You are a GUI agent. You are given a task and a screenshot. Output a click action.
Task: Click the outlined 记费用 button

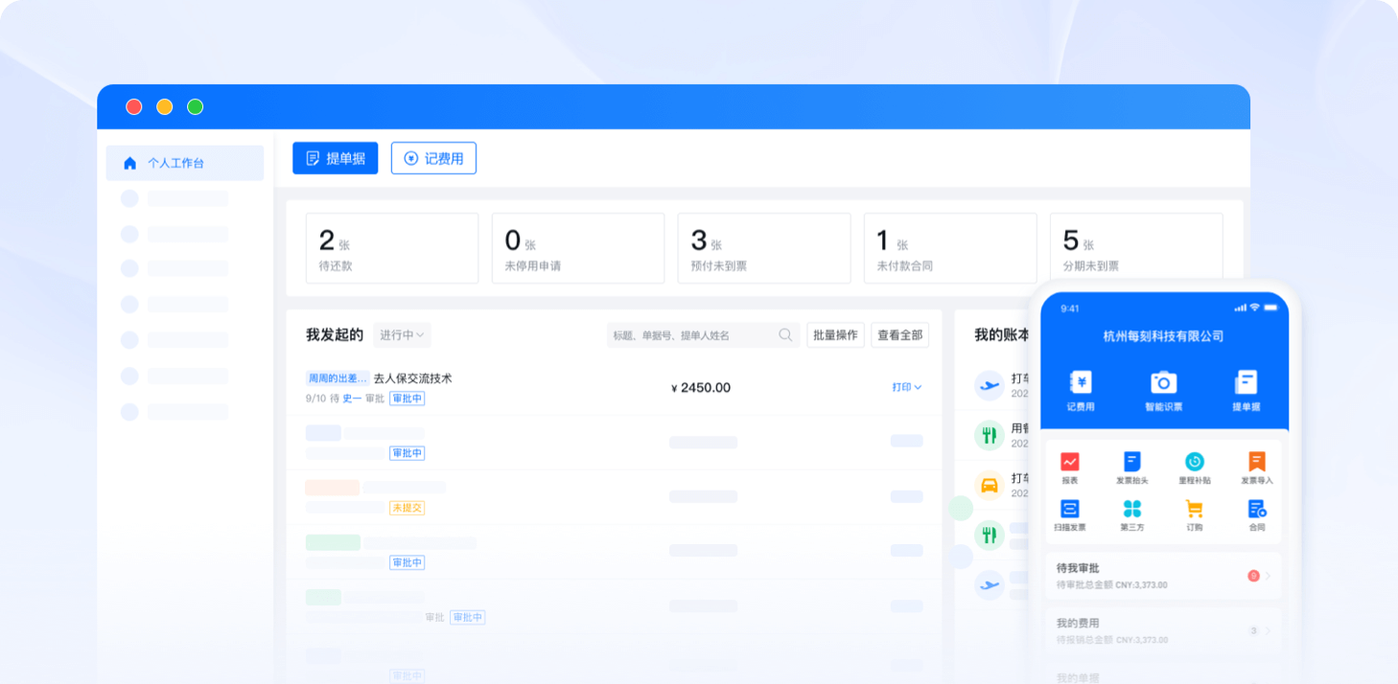pos(433,158)
